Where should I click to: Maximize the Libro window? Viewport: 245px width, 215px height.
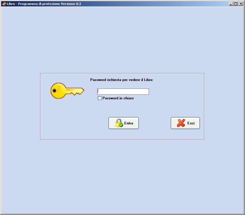point(236,4)
